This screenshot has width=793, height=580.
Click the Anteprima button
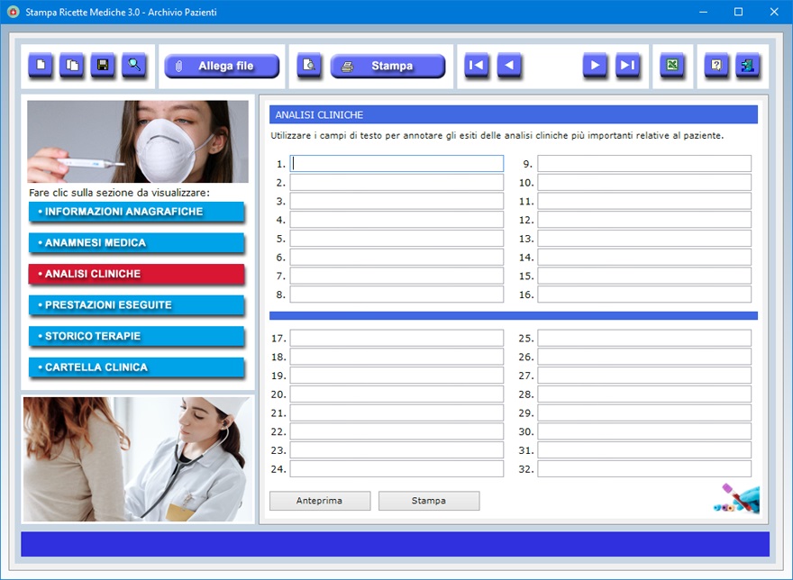coord(320,501)
